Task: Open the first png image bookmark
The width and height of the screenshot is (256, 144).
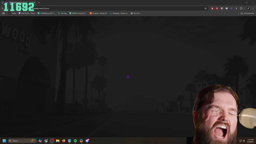Action: [46, 13]
